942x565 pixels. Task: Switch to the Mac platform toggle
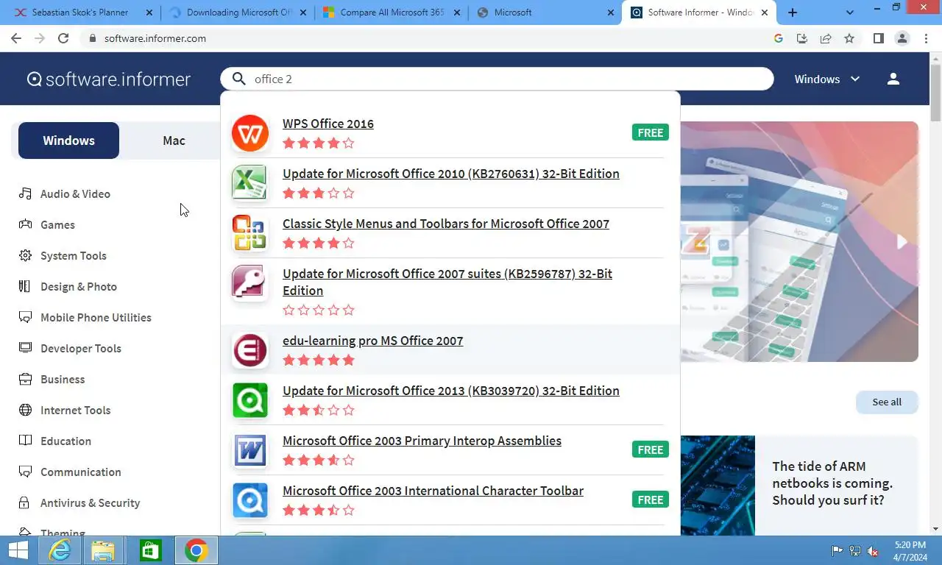pyautogui.click(x=174, y=141)
